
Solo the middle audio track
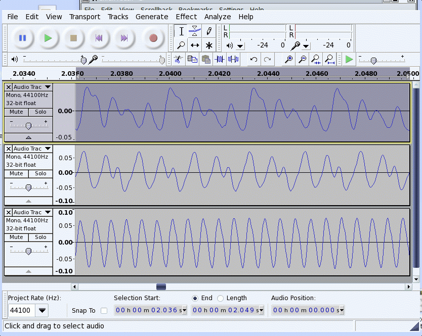(x=40, y=174)
